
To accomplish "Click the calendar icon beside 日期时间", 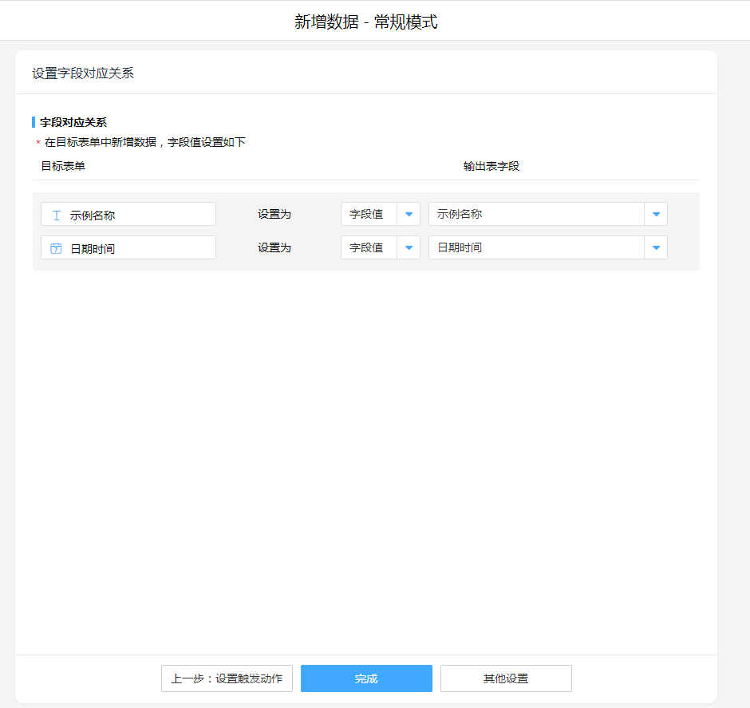I will pos(56,248).
